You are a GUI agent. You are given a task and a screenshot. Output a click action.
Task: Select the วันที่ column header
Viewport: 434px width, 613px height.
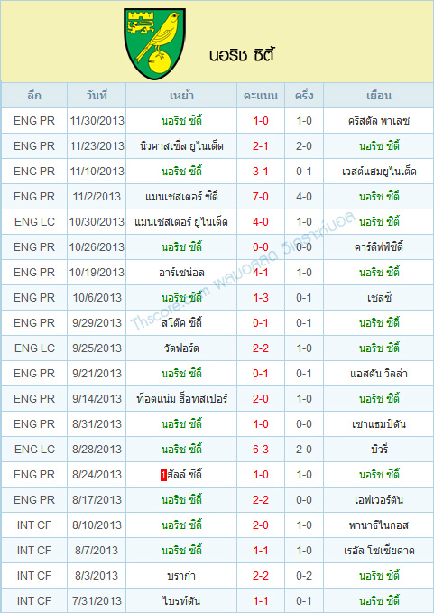point(97,96)
